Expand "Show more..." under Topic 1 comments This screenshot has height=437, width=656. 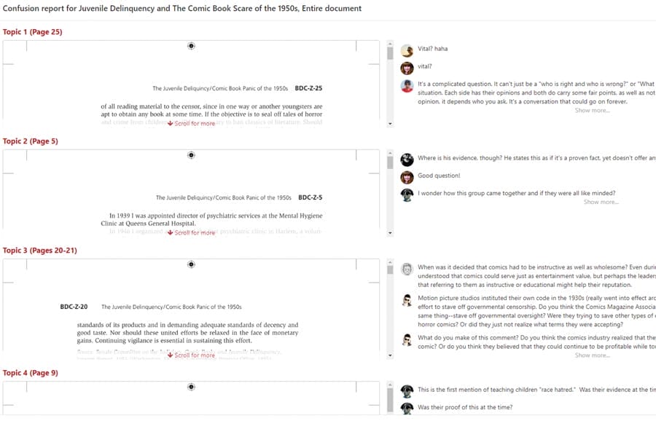pyautogui.click(x=592, y=111)
